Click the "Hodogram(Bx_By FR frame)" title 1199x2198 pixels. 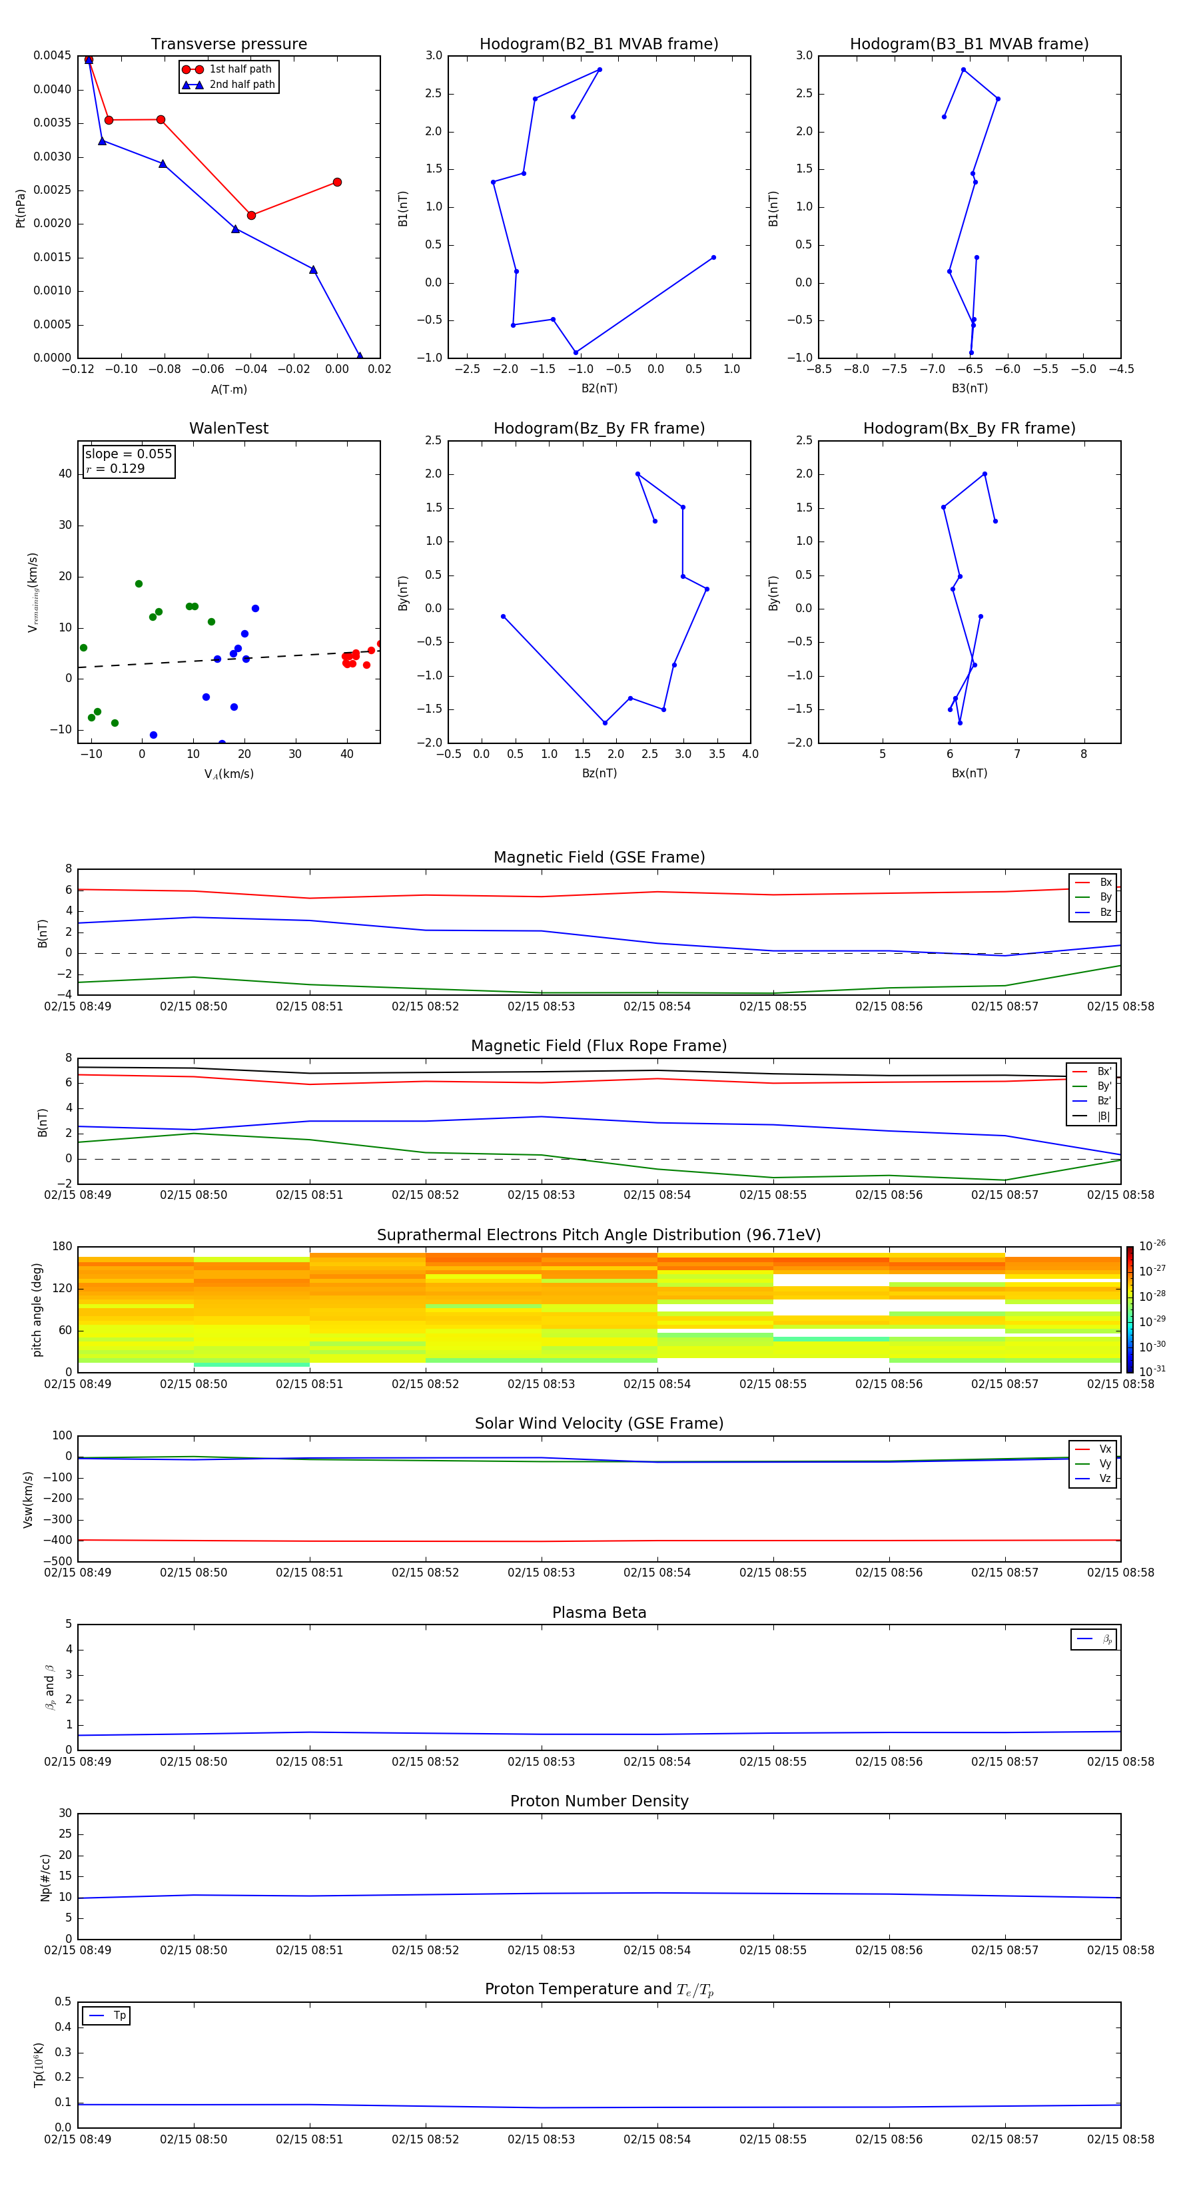click(969, 428)
